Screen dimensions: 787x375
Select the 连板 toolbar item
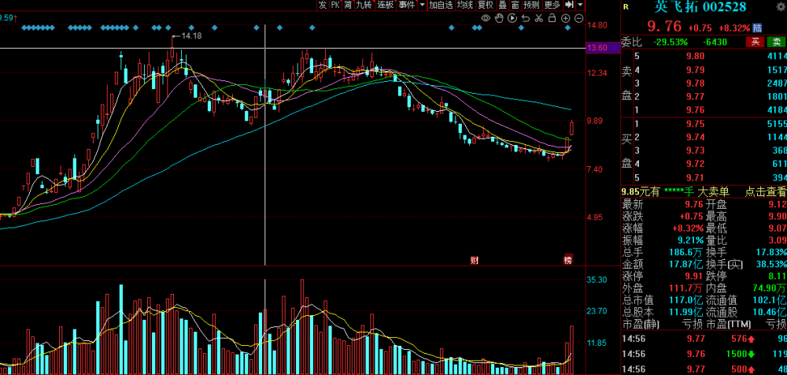[386, 5]
